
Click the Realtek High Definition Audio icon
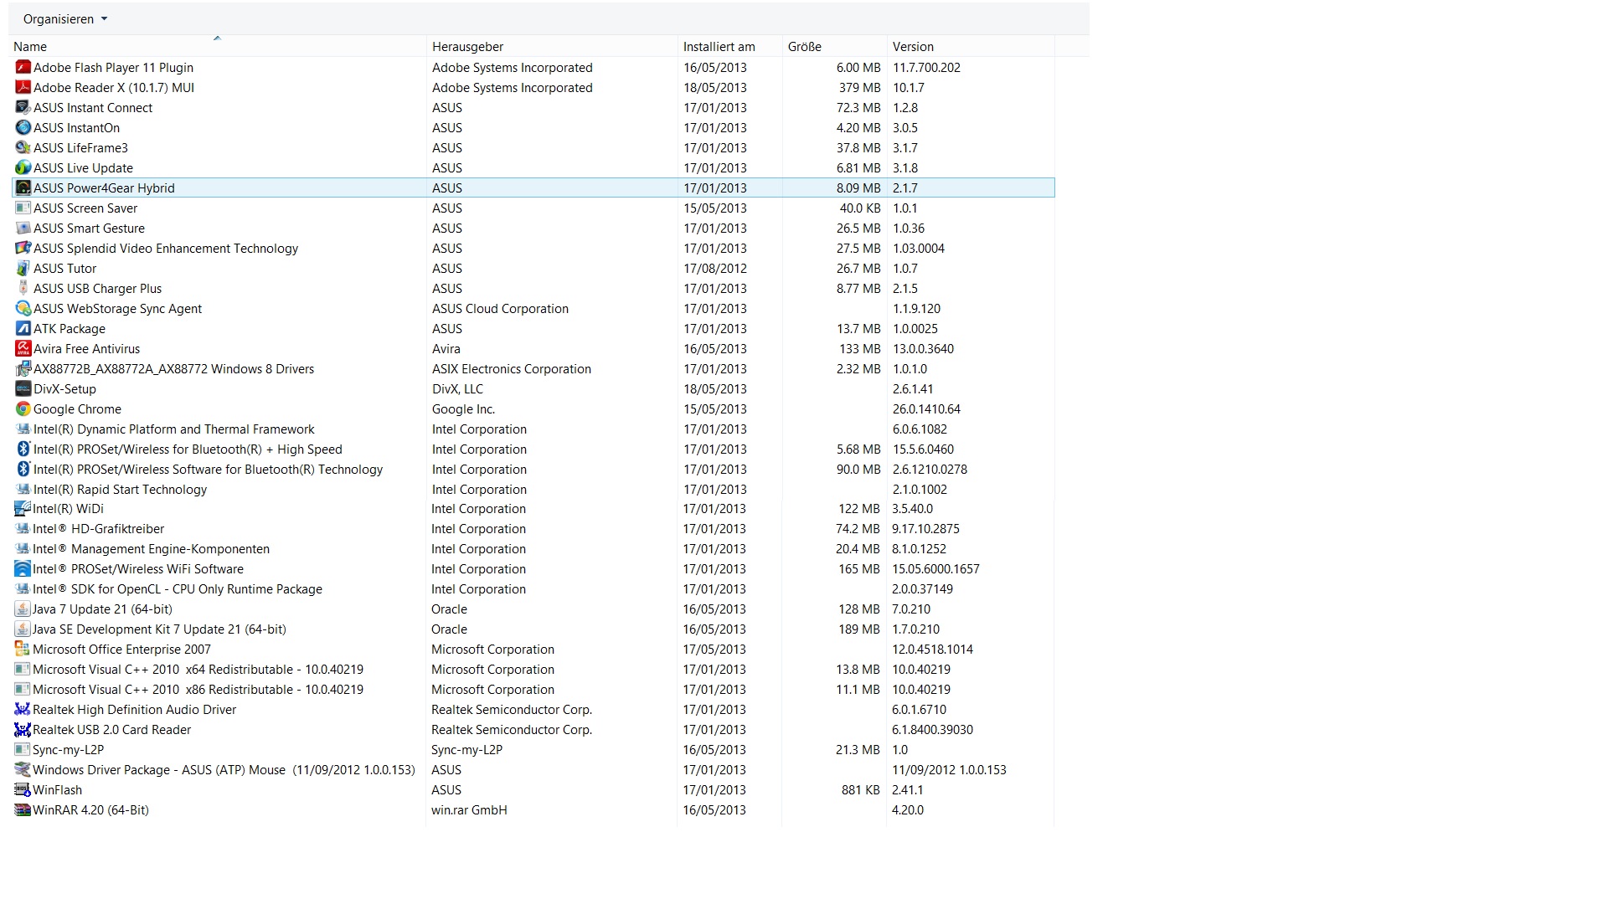pyautogui.click(x=23, y=709)
